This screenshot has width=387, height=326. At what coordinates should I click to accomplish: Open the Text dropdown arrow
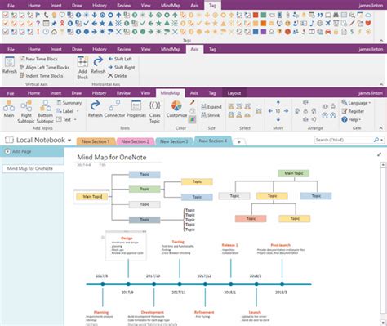(x=75, y=119)
